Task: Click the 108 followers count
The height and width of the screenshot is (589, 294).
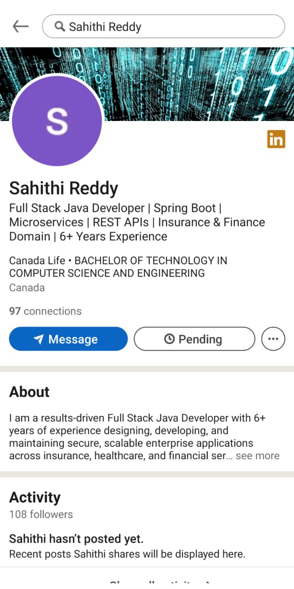Action: [x=41, y=514]
